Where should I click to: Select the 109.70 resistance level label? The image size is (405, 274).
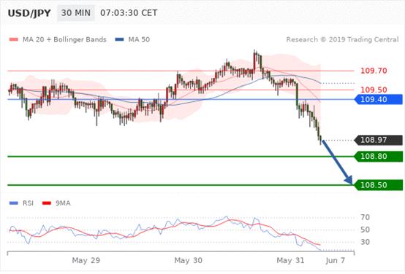374,71
